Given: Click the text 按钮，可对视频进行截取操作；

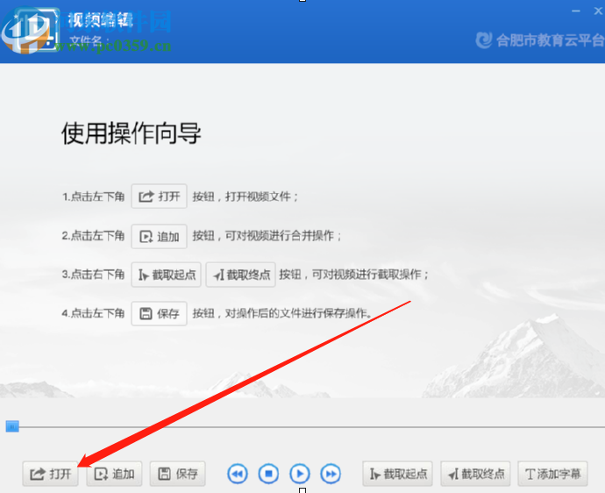Looking at the screenshot, I should click(354, 275).
